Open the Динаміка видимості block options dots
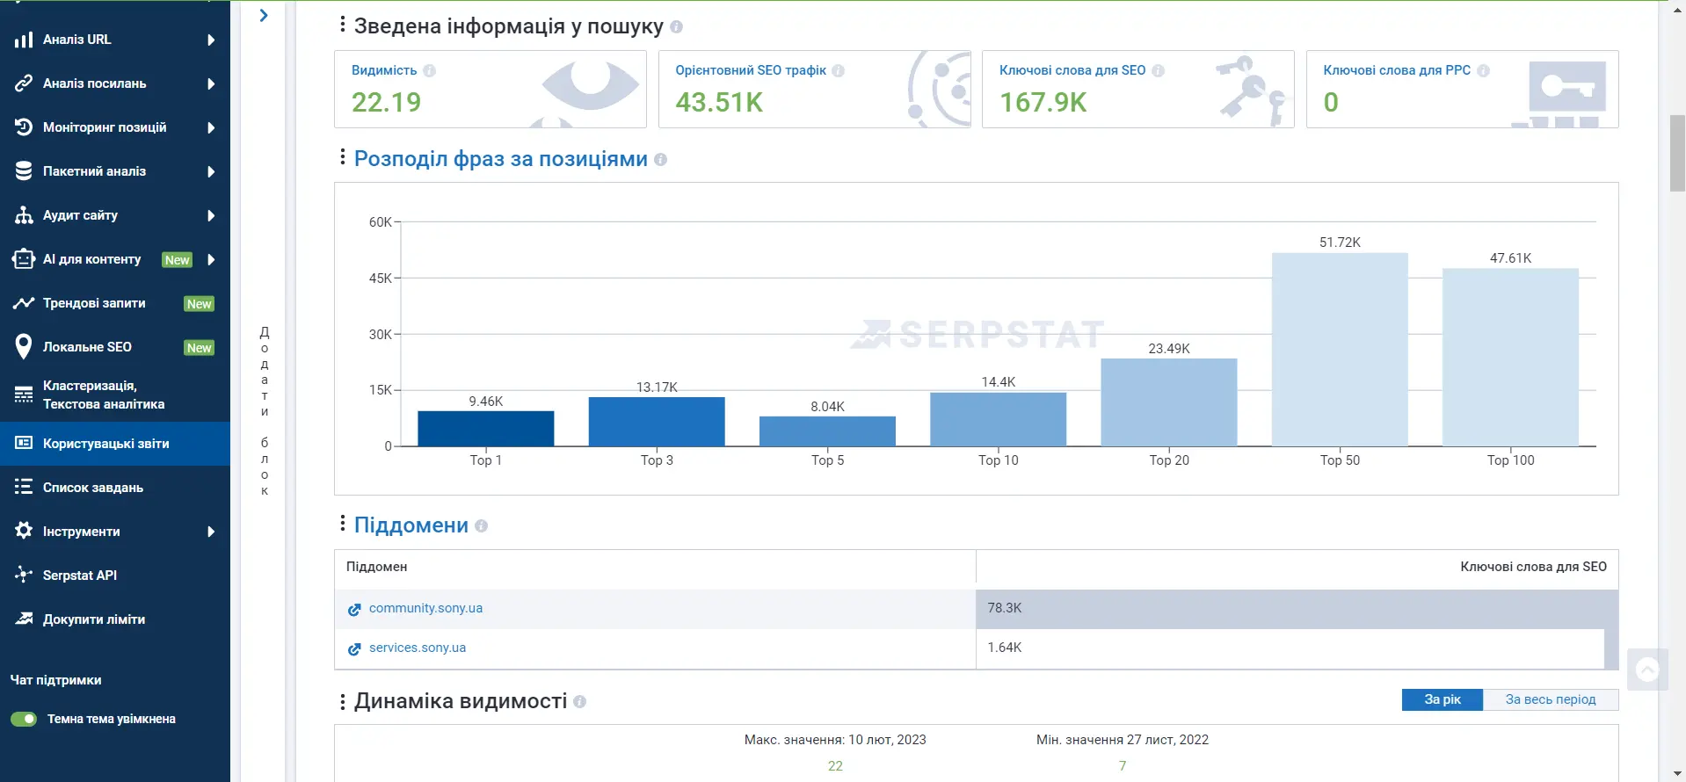Viewport: 1686px width, 782px height. [343, 701]
